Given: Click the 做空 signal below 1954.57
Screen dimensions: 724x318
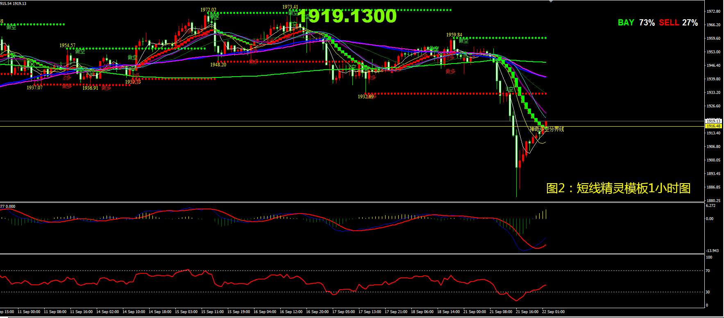Looking at the screenshot, I should (x=80, y=51).
